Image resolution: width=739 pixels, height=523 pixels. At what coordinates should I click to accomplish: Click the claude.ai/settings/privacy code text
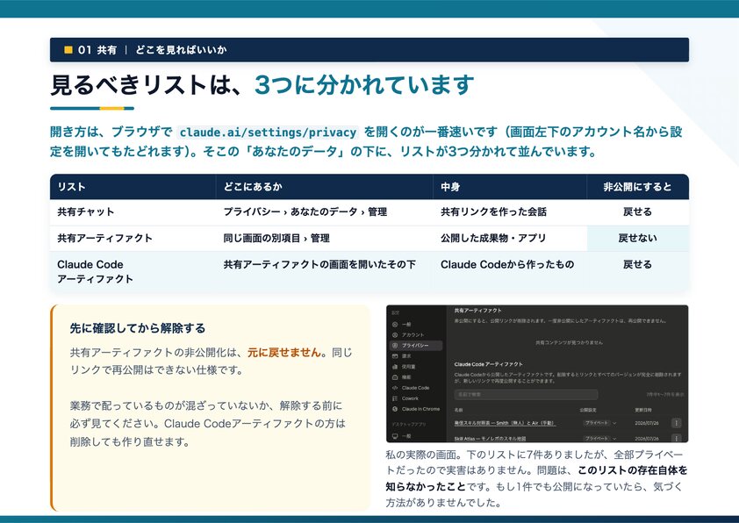[x=268, y=132]
